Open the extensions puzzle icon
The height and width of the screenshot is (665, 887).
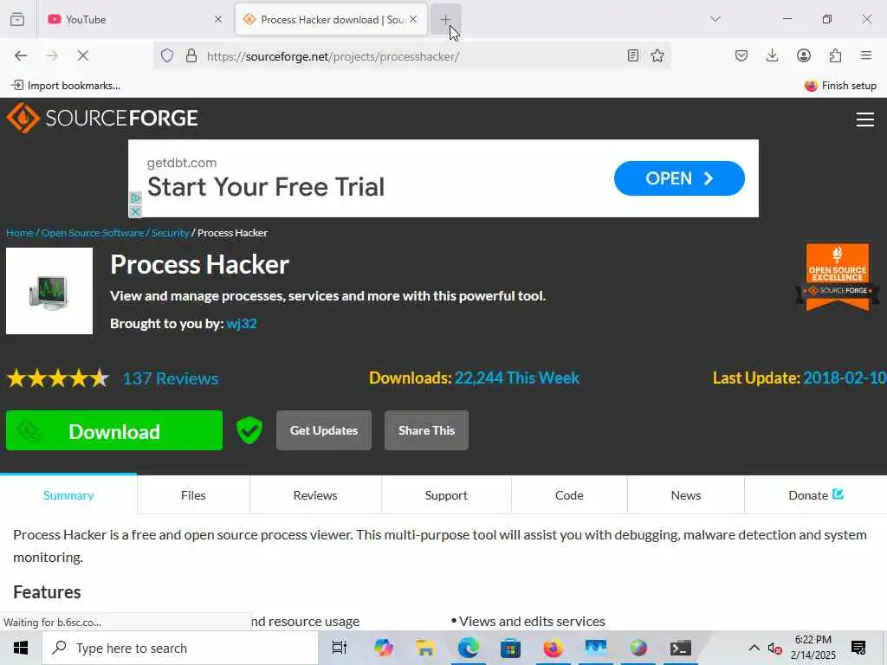(x=836, y=55)
